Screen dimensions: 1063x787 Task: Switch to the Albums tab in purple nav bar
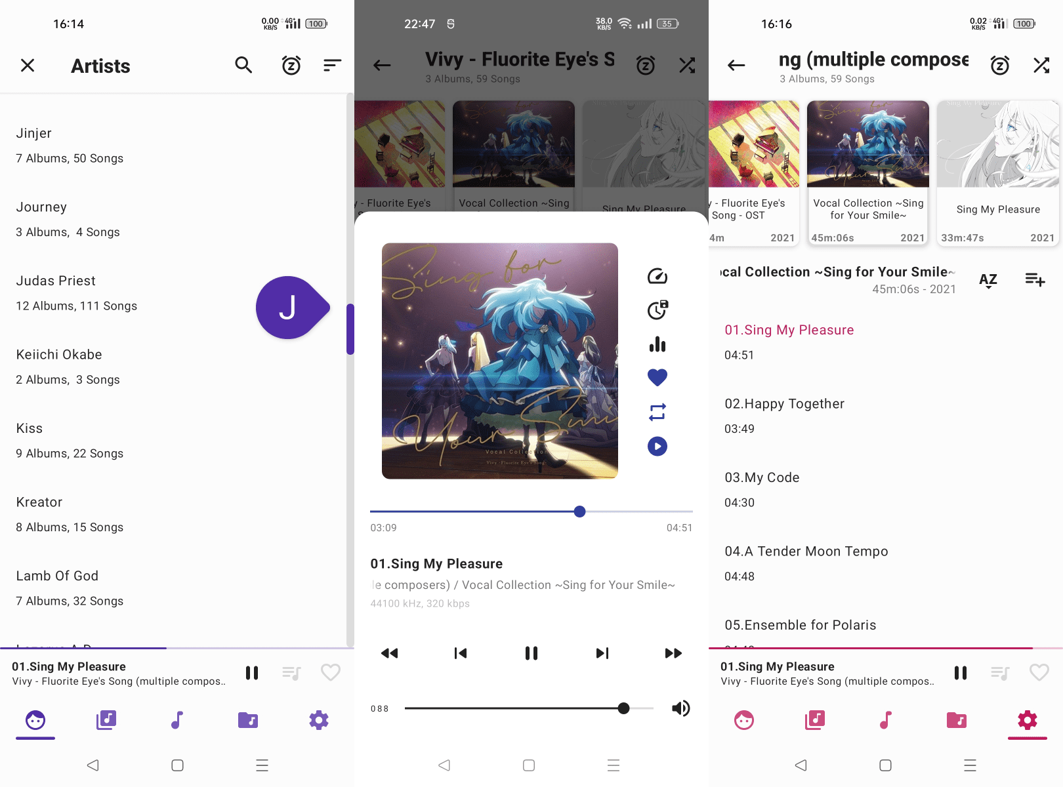106,720
